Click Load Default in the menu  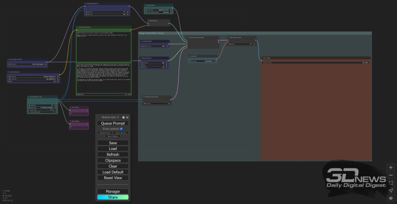[x=113, y=172]
